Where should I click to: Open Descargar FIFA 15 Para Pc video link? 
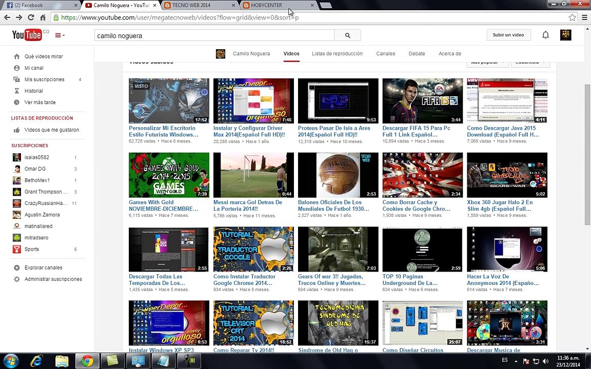point(416,131)
